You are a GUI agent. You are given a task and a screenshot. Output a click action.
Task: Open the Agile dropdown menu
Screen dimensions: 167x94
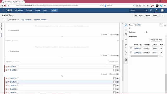[x=46, y=10]
